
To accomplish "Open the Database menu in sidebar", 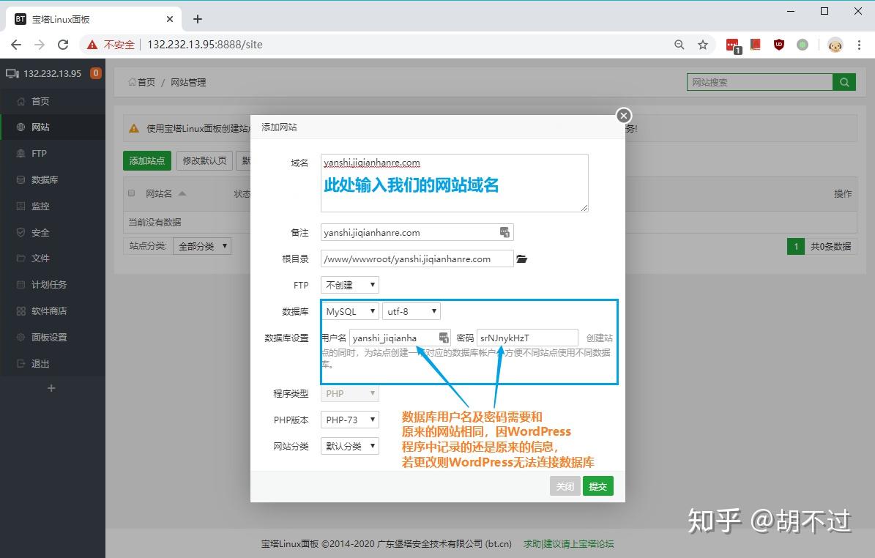I will pyautogui.click(x=45, y=179).
